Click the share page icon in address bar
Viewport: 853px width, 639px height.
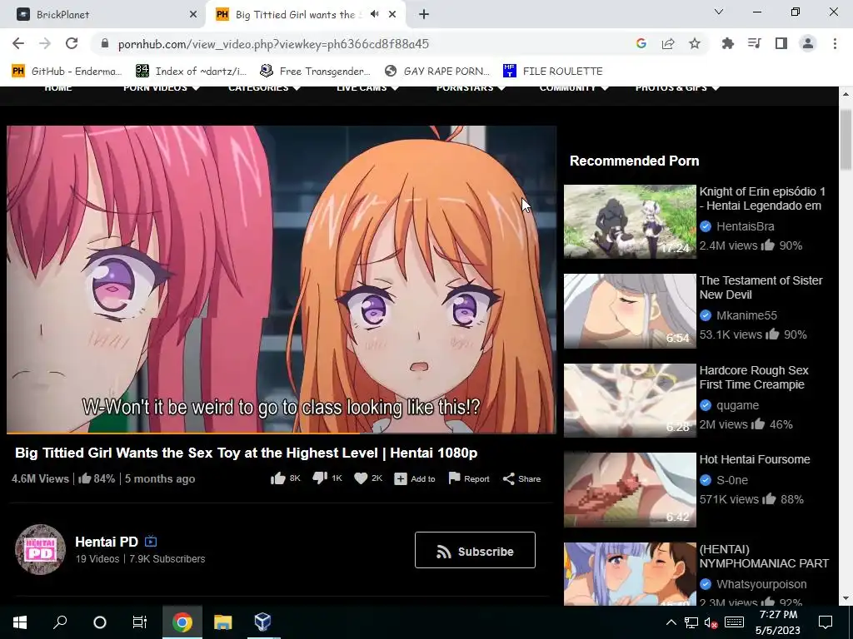(x=668, y=43)
